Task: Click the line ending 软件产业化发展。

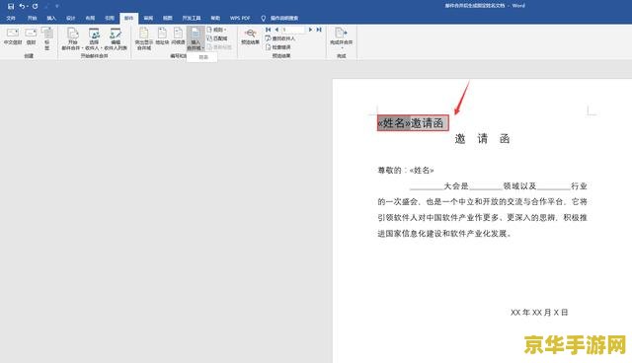Action: (x=444, y=234)
